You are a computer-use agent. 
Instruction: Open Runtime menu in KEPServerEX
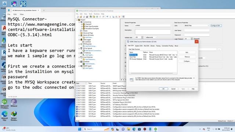[x=97, y=14]
